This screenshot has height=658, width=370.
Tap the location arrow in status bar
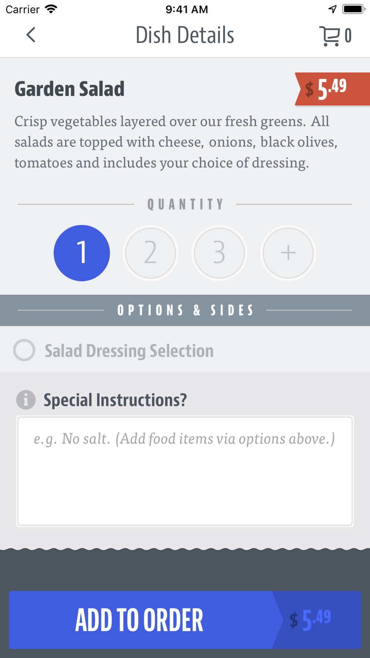tap(333, 9)
